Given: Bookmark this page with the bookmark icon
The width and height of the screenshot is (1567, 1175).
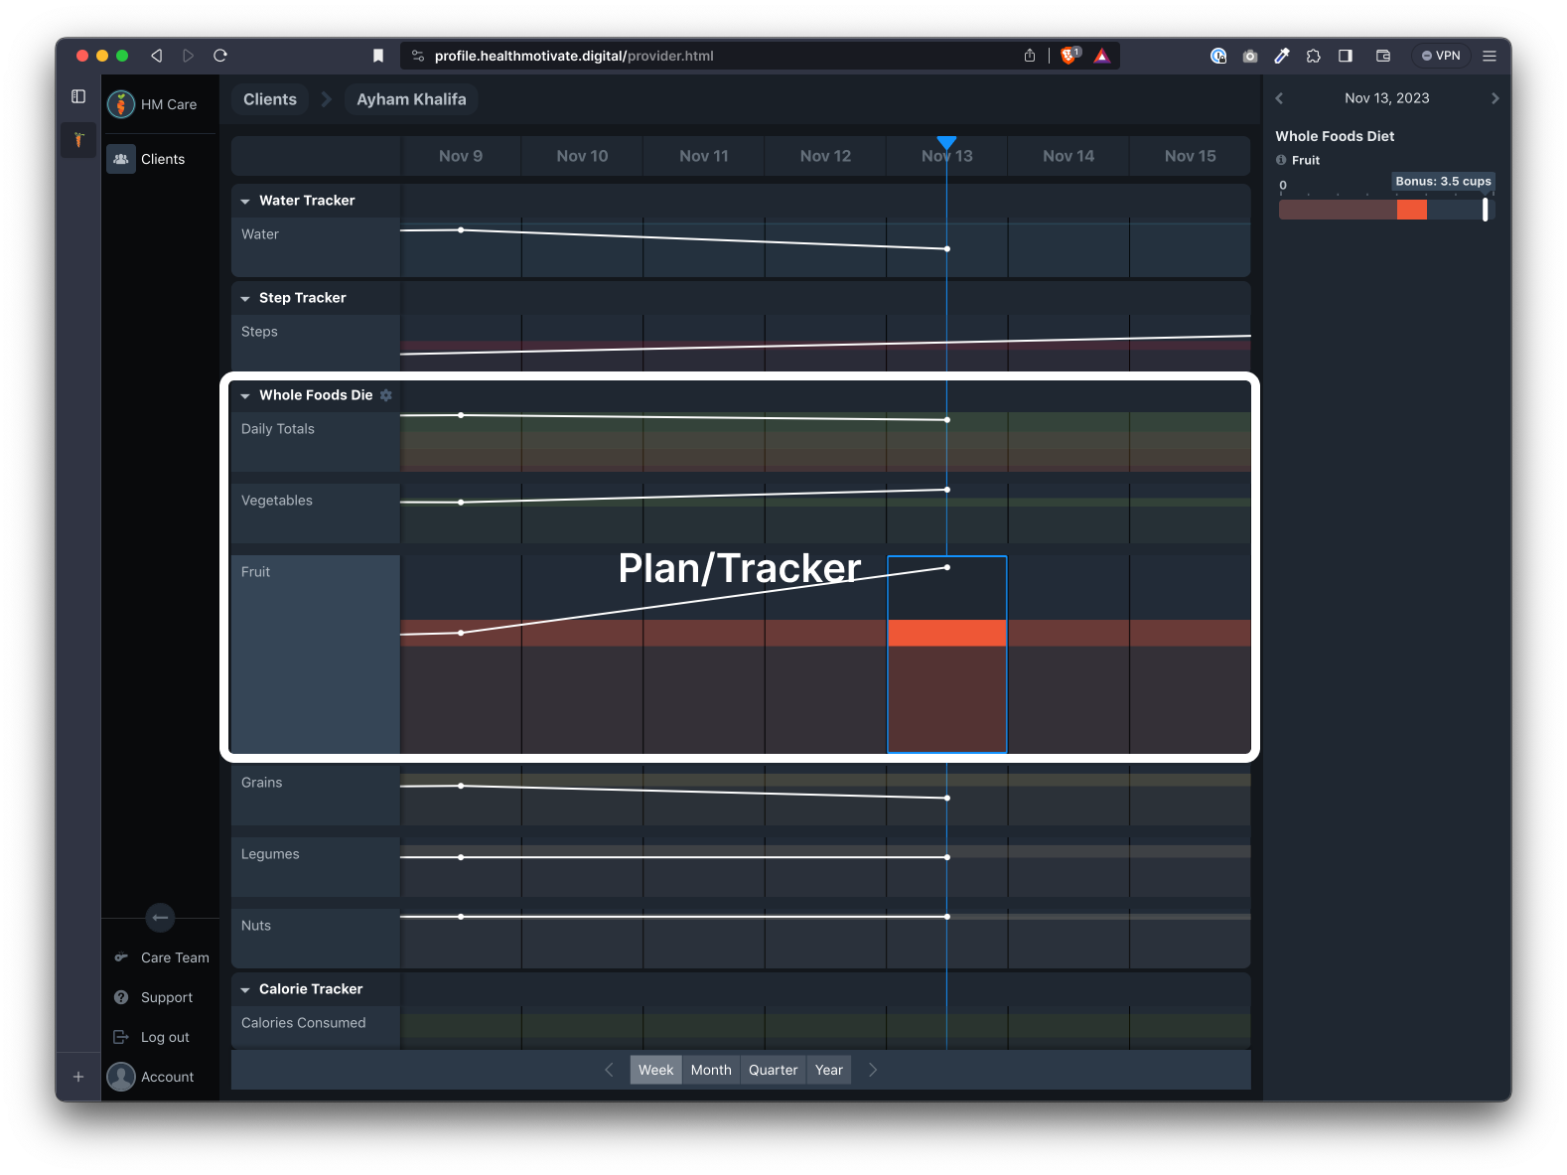Looking at the screenshot, I should coord(378,56).
